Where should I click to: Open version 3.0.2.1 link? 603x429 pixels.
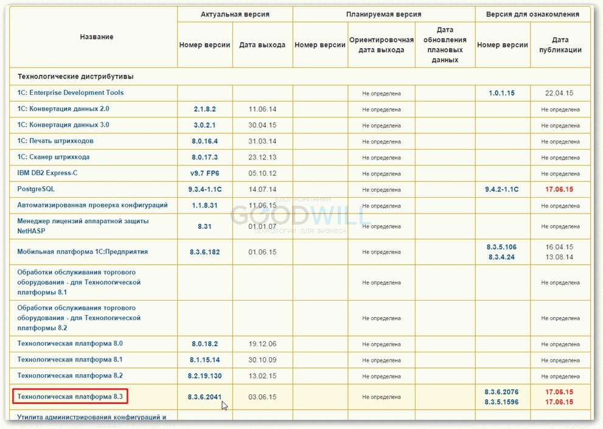click(x=205, y=125)
